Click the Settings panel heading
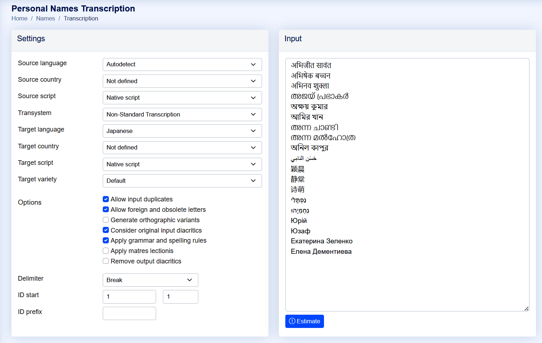Viewport: 542px width, 343px height. pos(31,39)
